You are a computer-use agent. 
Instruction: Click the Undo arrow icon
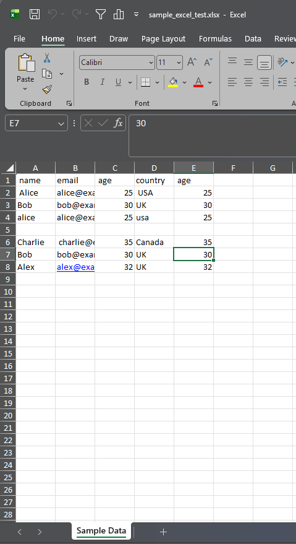coord(53,14)
